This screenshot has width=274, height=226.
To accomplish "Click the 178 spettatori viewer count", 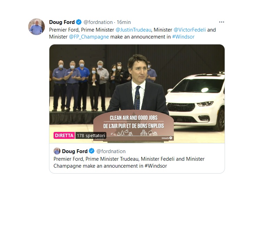I will pyautogui.click(x=91, y=135).
